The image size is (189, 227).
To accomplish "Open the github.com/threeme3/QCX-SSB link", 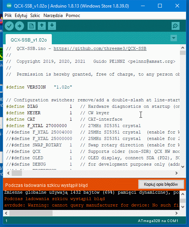I will [100, 48].
